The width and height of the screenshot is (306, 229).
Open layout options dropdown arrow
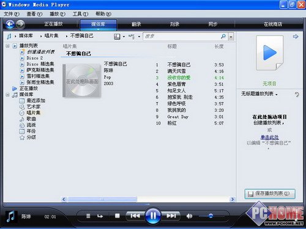click(x=124, y=37)
